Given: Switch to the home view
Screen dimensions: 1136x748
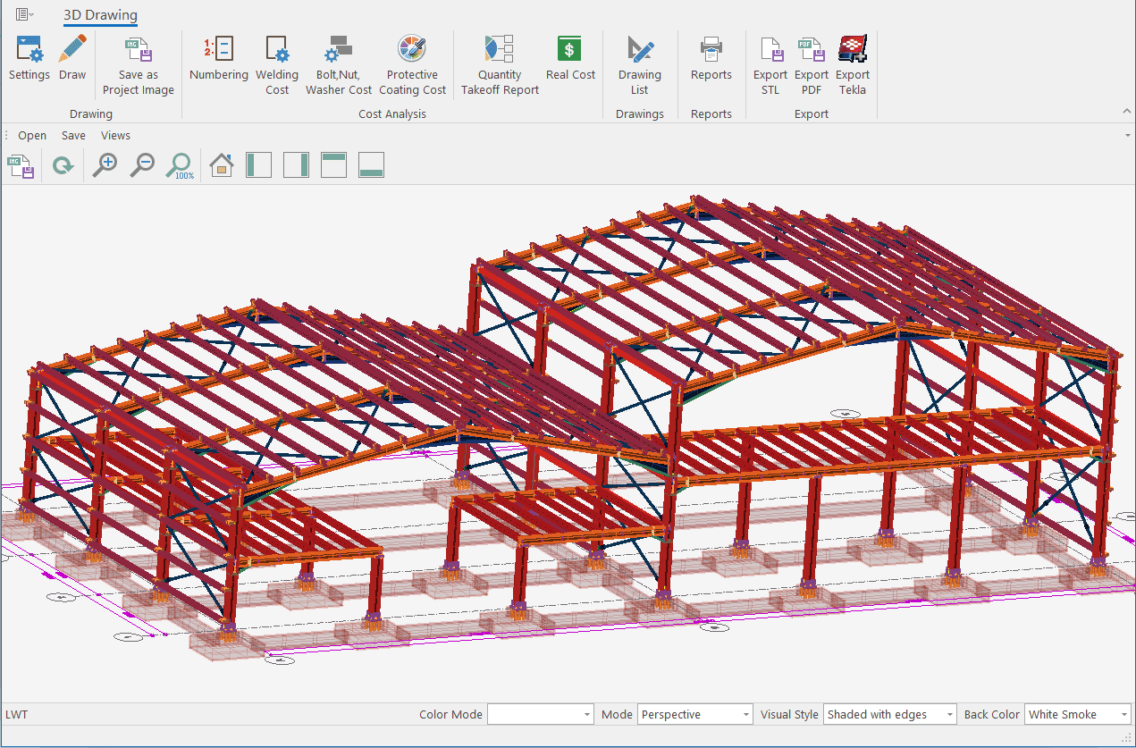Looking at the screenshot, I should point(222,165).
